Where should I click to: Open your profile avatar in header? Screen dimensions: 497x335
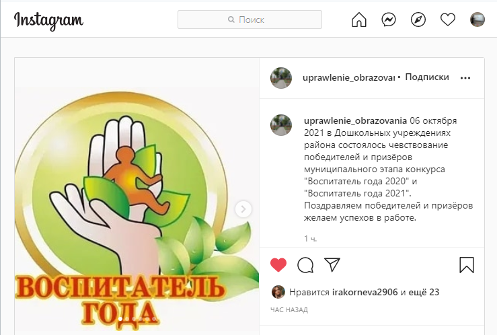coord(477,20)
